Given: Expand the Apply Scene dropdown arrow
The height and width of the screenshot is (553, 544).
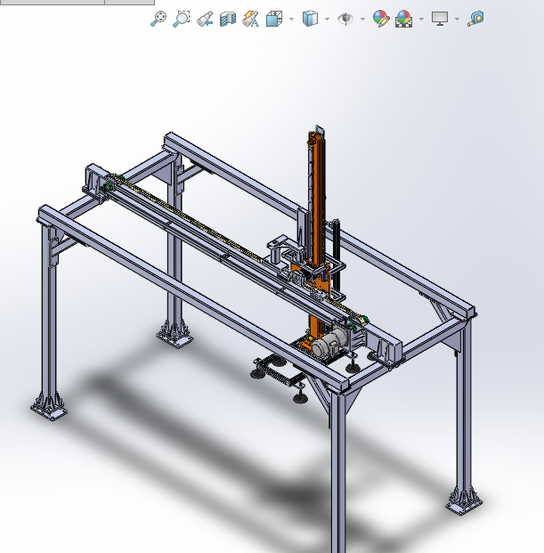Looking at the screenshot, I should tap(422, 19).
